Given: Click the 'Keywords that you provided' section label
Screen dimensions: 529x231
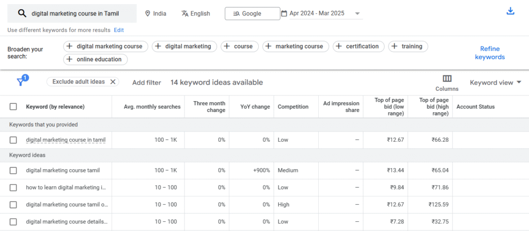Looking at the screenshot, I should click(x=43, y=125).
